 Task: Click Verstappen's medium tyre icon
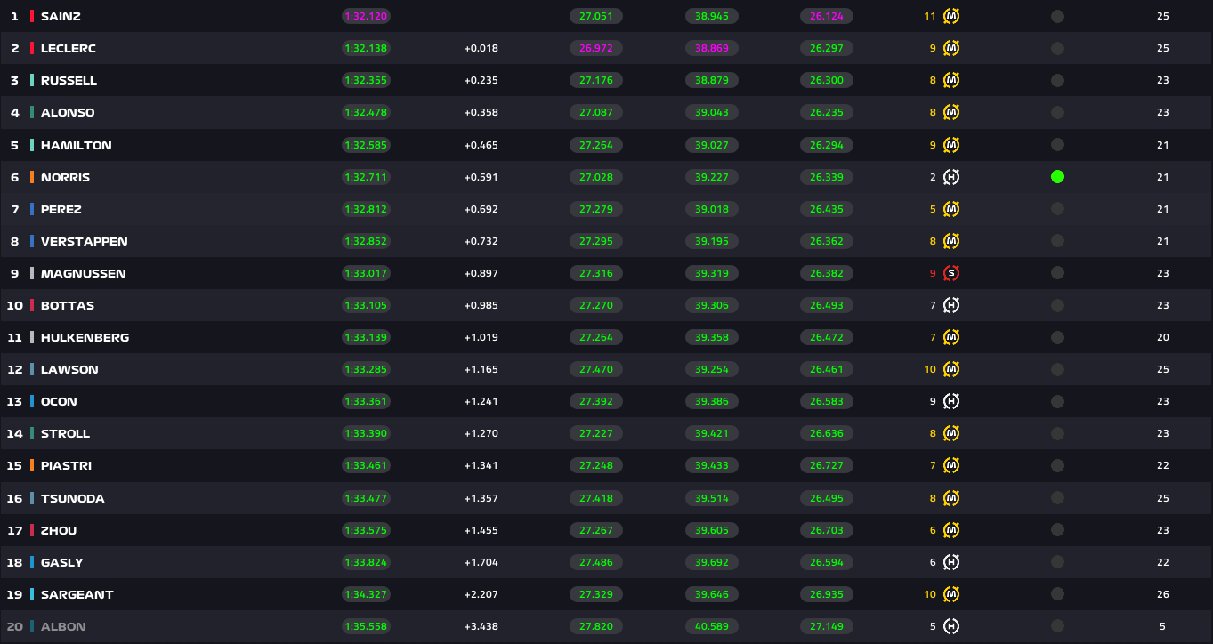(951, 241)
